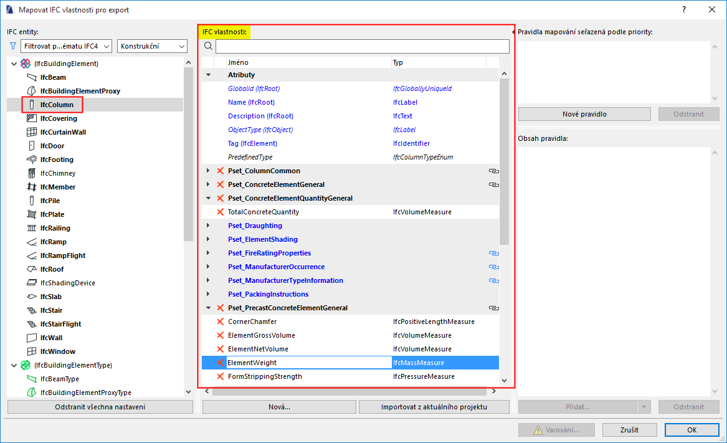Collapse the Atributy group

coord(208,75)
